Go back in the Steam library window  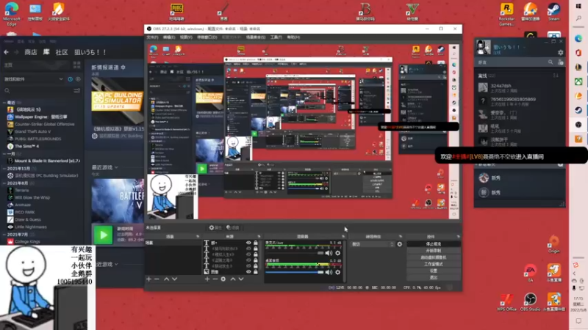pyautogui.click(x=7, y=52)
